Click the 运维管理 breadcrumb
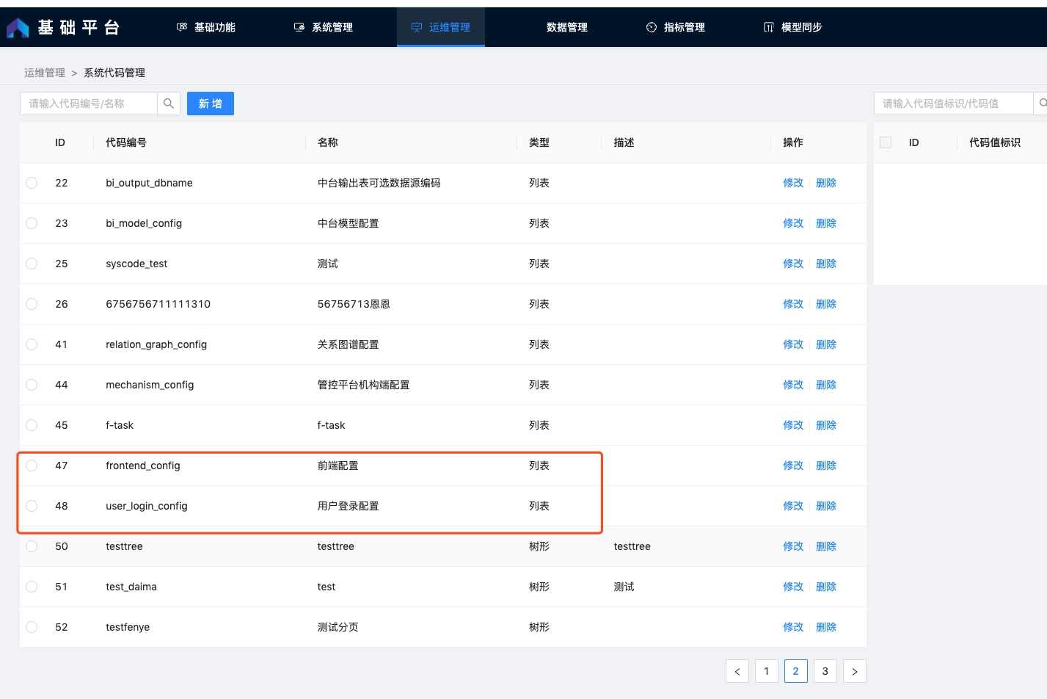The height and width of the screenshot is (699, 1047). 45,73
